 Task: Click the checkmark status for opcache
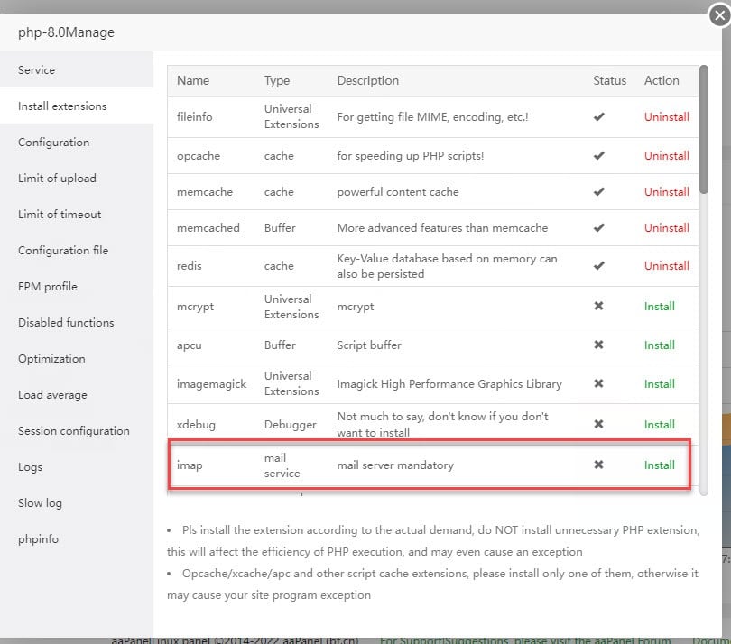coord(598,155)
